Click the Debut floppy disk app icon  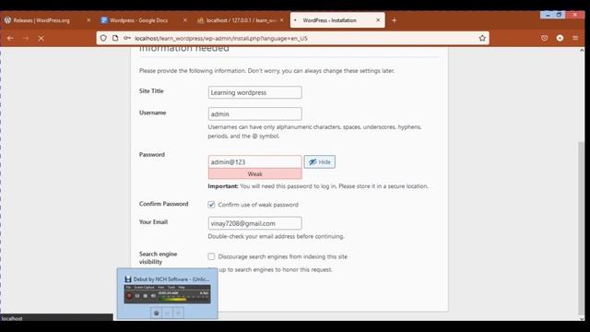(x=128, y=279)
